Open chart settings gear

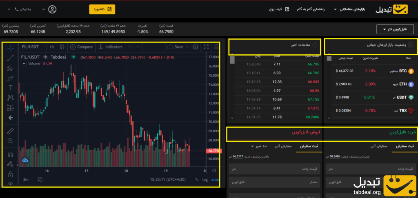[x=196, y=47]
